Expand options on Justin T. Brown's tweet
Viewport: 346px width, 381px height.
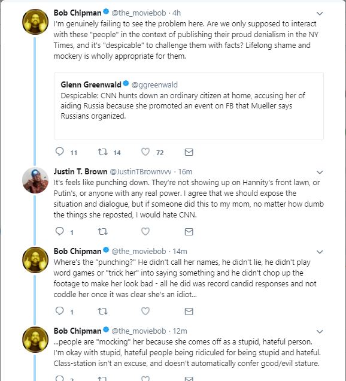pos(320,173)
